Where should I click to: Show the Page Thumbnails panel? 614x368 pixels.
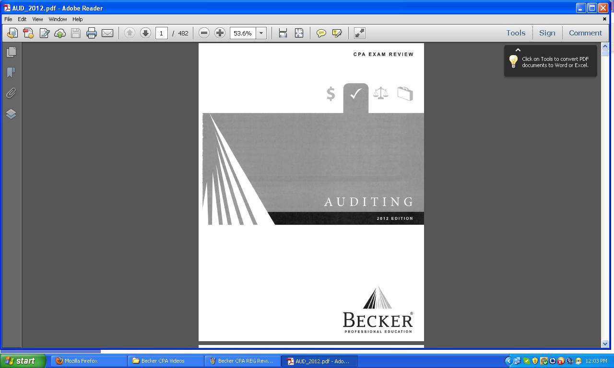(x=11, y=52)
